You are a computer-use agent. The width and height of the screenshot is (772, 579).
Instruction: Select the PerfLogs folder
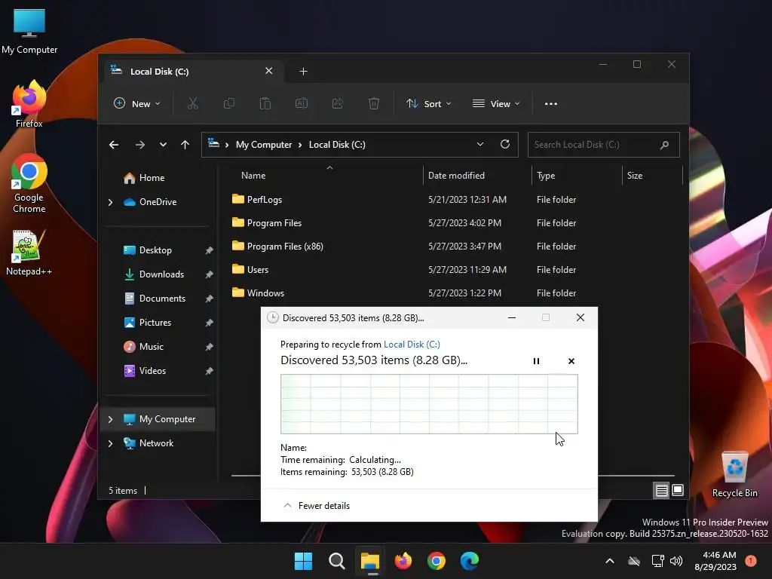pyautogui.click(x=265, y=199)
